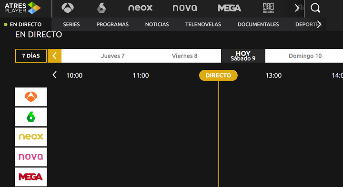
Task: Expand more categories with the menu arrow
Action: 319,24
